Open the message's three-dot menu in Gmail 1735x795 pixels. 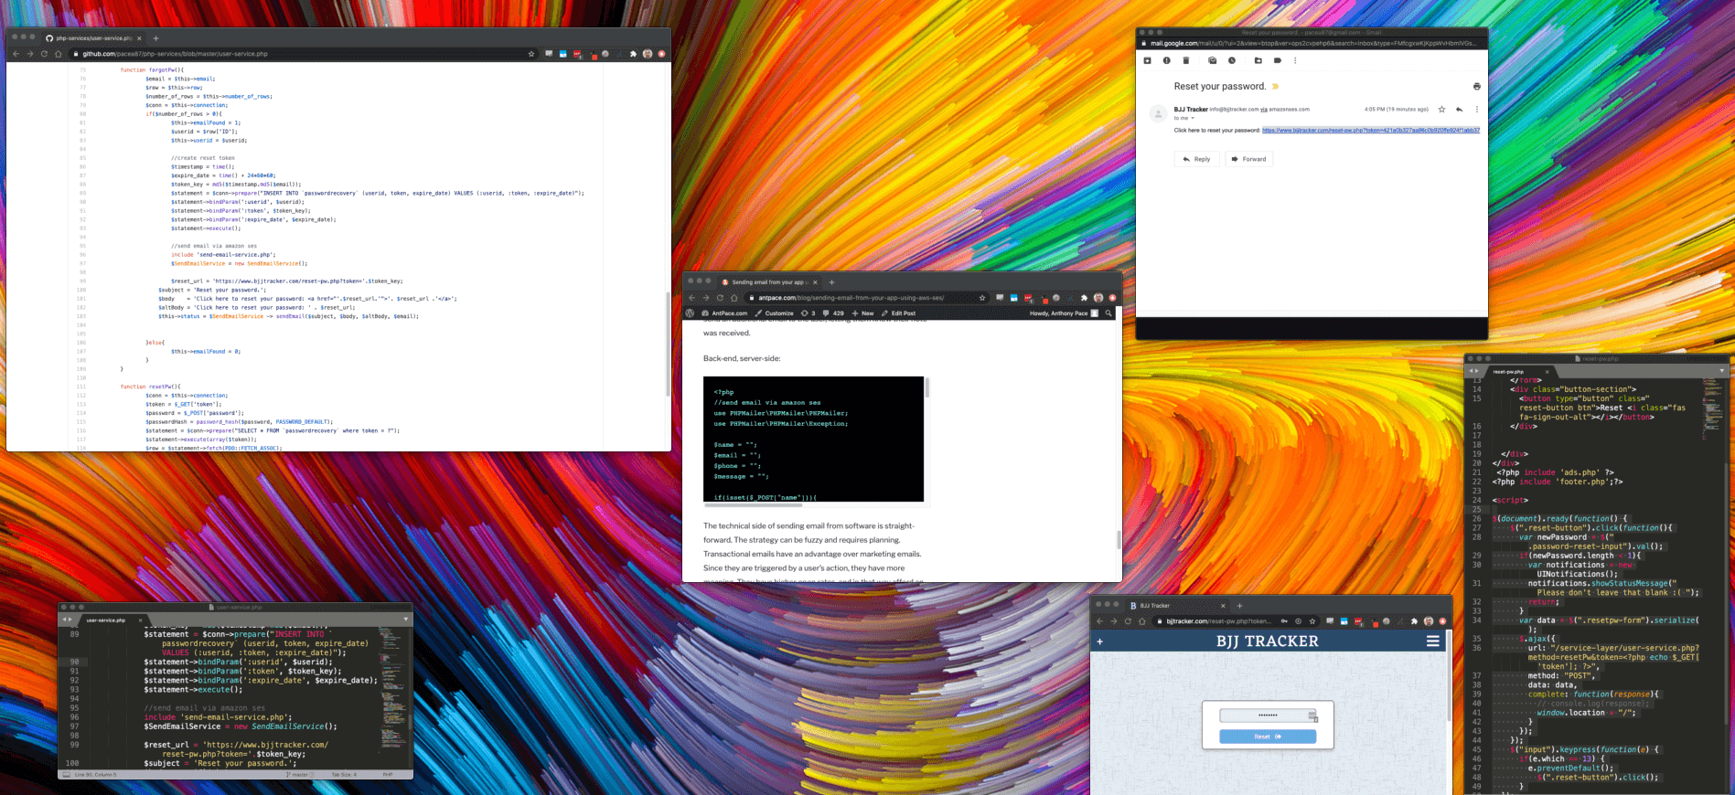1476,110
